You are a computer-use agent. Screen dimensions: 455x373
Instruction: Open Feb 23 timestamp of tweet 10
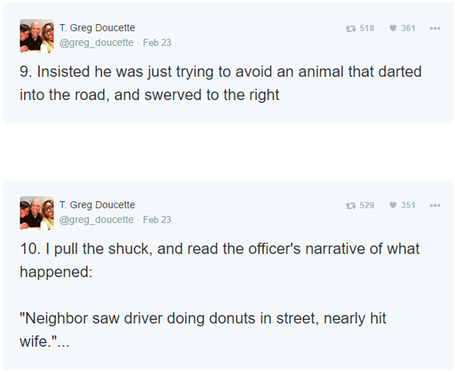[x=157, y=220]
